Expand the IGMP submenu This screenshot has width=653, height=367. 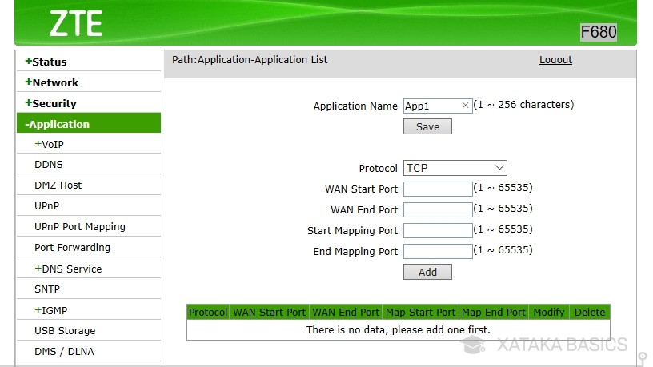54,310
